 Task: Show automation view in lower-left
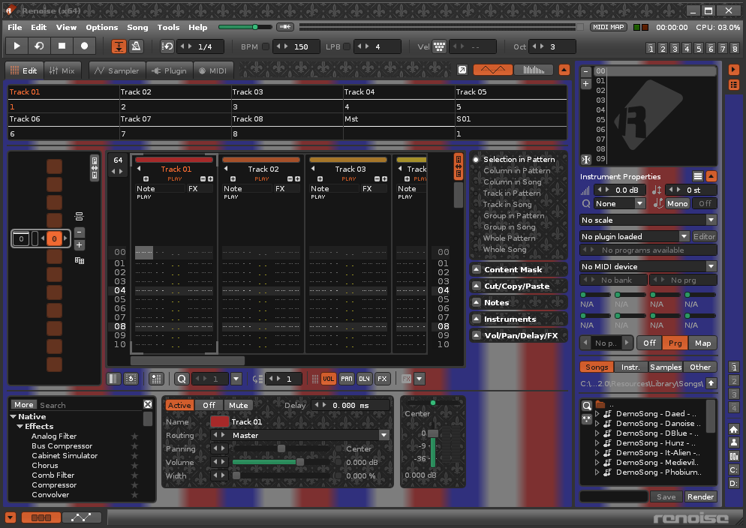pyautogui.click(x=81, y=517)
